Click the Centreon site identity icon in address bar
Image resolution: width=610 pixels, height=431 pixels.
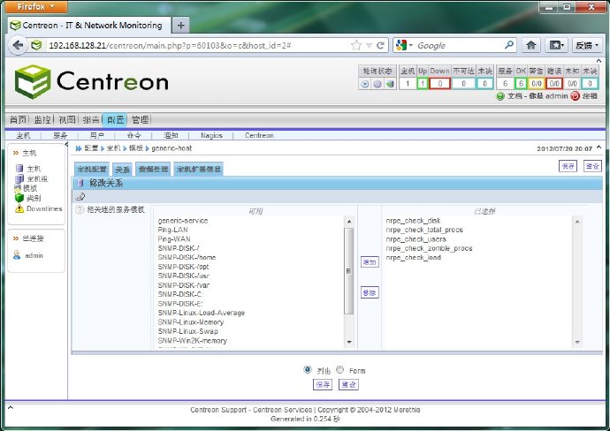click(36, 45)
